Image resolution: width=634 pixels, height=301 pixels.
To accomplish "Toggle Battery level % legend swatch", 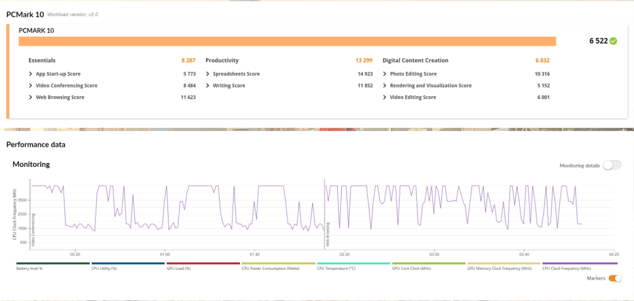I will pos(53,263).
